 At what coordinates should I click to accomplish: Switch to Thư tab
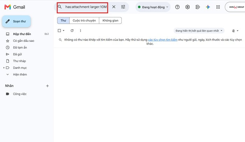pos(63,21)
